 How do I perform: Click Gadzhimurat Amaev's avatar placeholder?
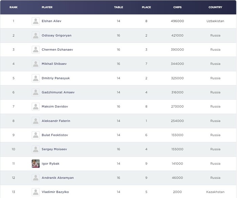tap(36, 92)
